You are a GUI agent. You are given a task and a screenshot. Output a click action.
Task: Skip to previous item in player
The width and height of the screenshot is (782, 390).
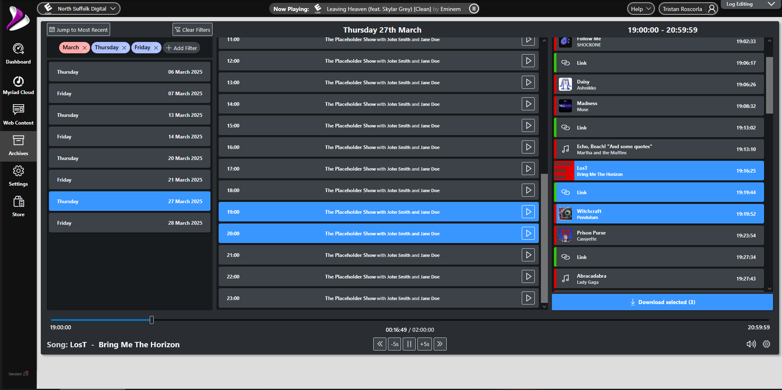pyautogui.click(x=380, y=344)
